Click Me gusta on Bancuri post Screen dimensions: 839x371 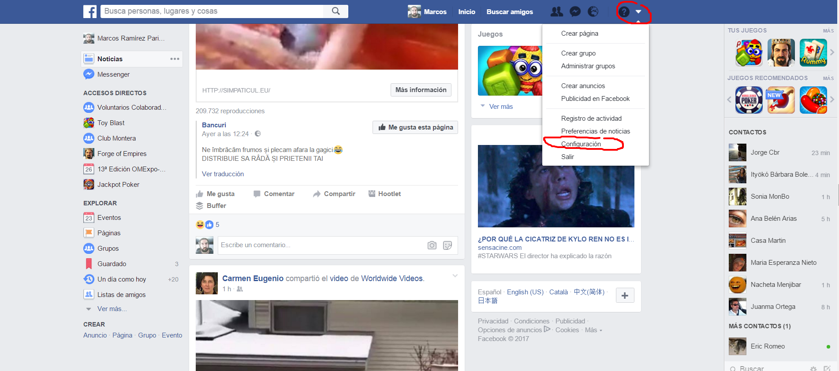215,194
